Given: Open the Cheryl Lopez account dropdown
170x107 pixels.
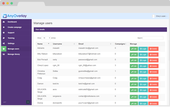Looking at the screenshot, I should [161, 16].
